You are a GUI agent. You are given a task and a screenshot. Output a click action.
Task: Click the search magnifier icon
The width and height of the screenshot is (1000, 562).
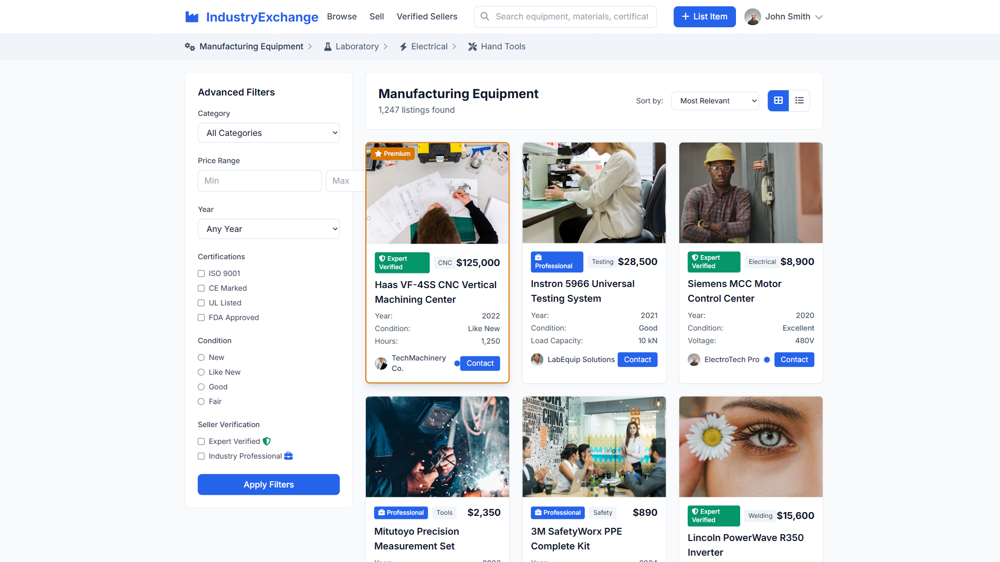[485, 16]
